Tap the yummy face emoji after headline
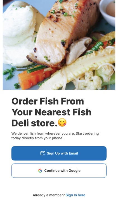118x209 pixels. pos(62,123)
